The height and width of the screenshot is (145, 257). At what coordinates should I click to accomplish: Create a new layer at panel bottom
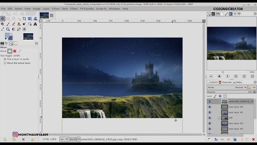click(x=210, y=139)
